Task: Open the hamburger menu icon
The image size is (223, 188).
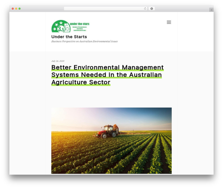Action: (x=169, y=22)
